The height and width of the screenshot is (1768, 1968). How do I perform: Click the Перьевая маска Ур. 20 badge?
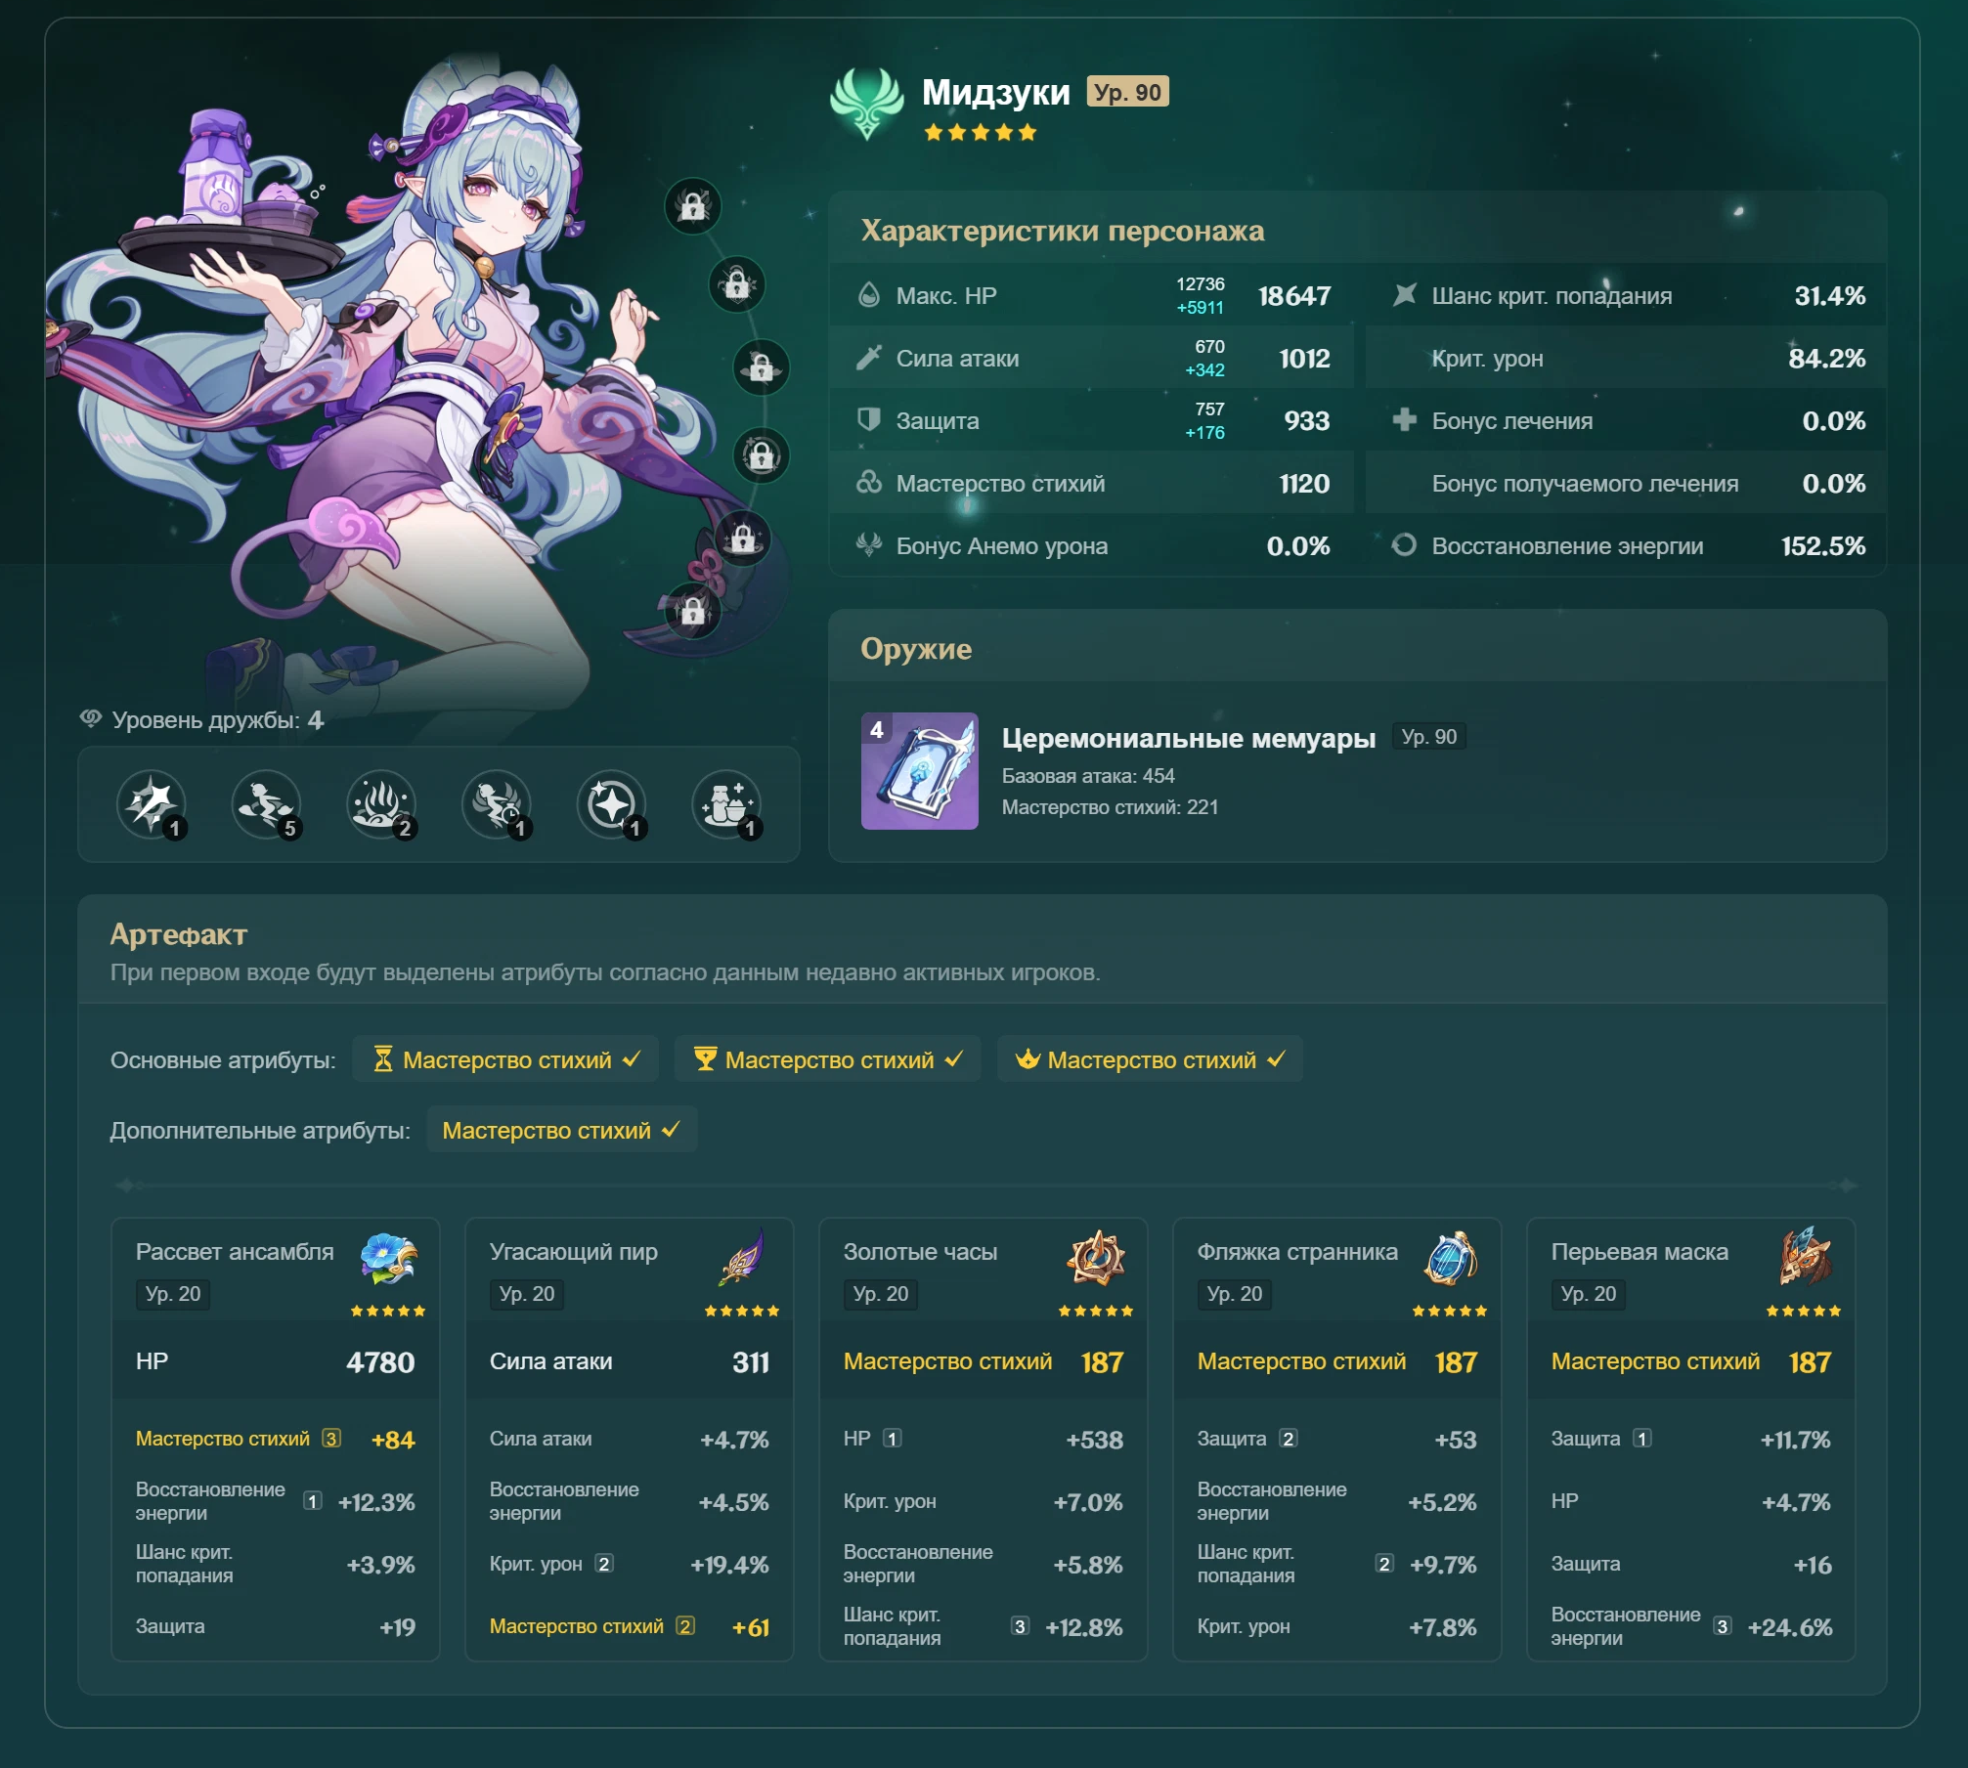click(x=1589, y=1294)
